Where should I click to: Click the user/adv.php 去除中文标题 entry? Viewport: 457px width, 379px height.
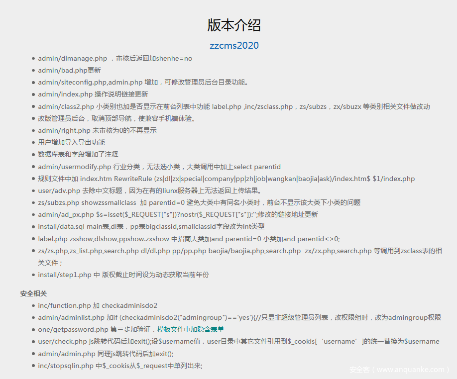[x=157, y=190]
